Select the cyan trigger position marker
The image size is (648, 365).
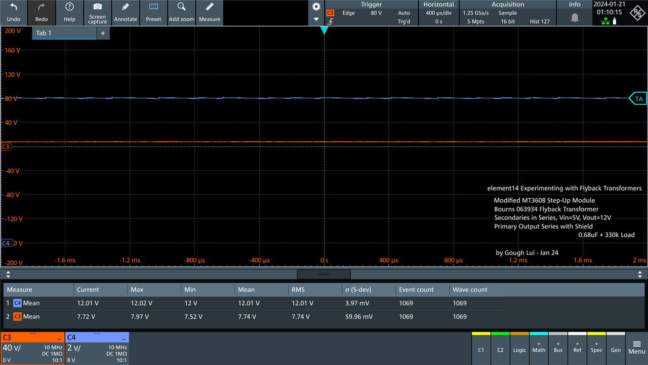pyautogui.click(x=324, y=30)
